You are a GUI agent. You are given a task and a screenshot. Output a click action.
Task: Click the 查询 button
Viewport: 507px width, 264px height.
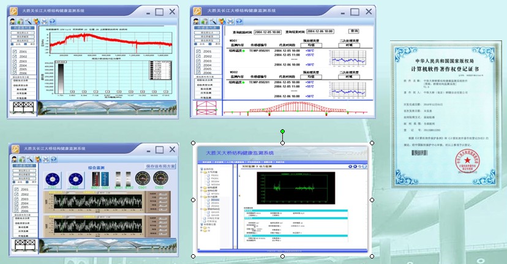coord(353,31)
